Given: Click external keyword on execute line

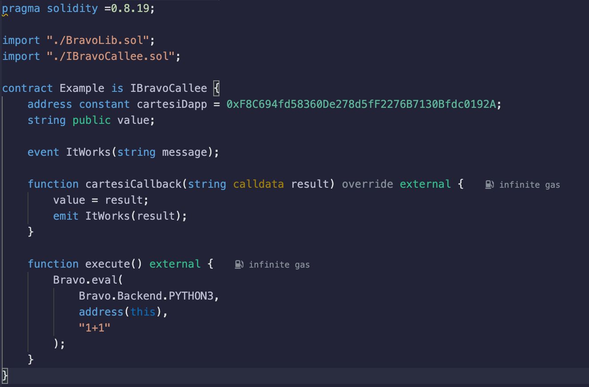Looking at the screenshot, I should pos(175,264).
